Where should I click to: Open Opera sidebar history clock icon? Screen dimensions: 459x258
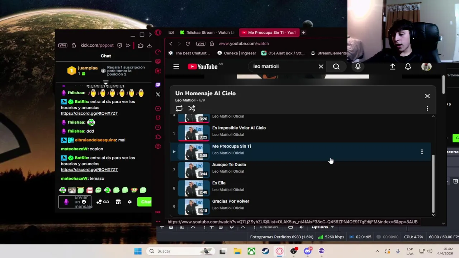click(x=158, y=128)
